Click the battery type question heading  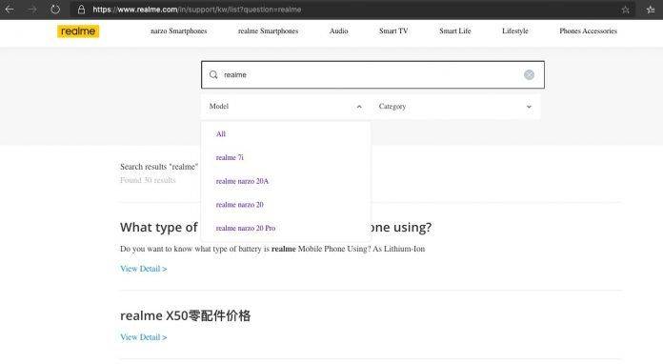(275, 228)
